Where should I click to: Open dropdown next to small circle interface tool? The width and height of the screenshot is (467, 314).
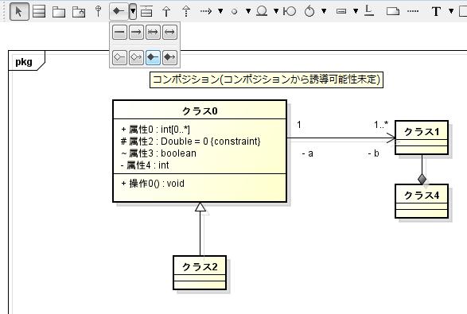click(248, 12)
